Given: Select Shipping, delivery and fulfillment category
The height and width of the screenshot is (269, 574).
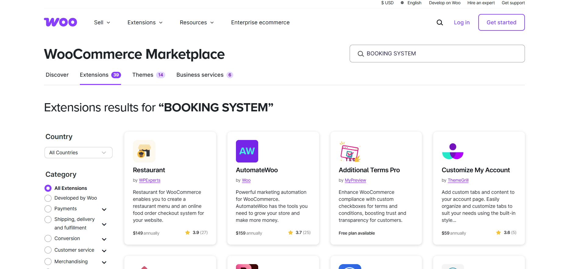Looking at the screenshot, I should 48,219.
